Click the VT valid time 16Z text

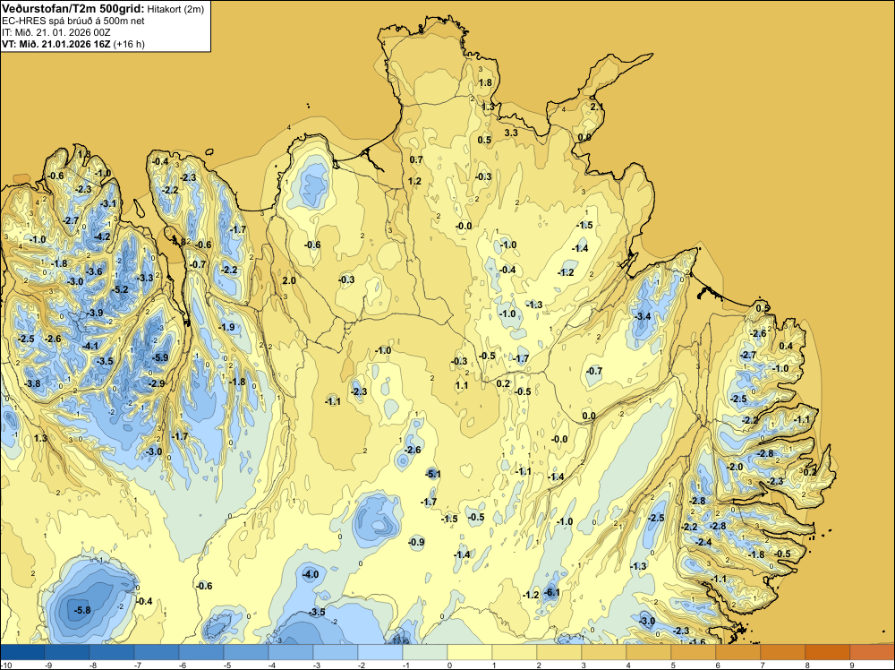click(56, 44)
